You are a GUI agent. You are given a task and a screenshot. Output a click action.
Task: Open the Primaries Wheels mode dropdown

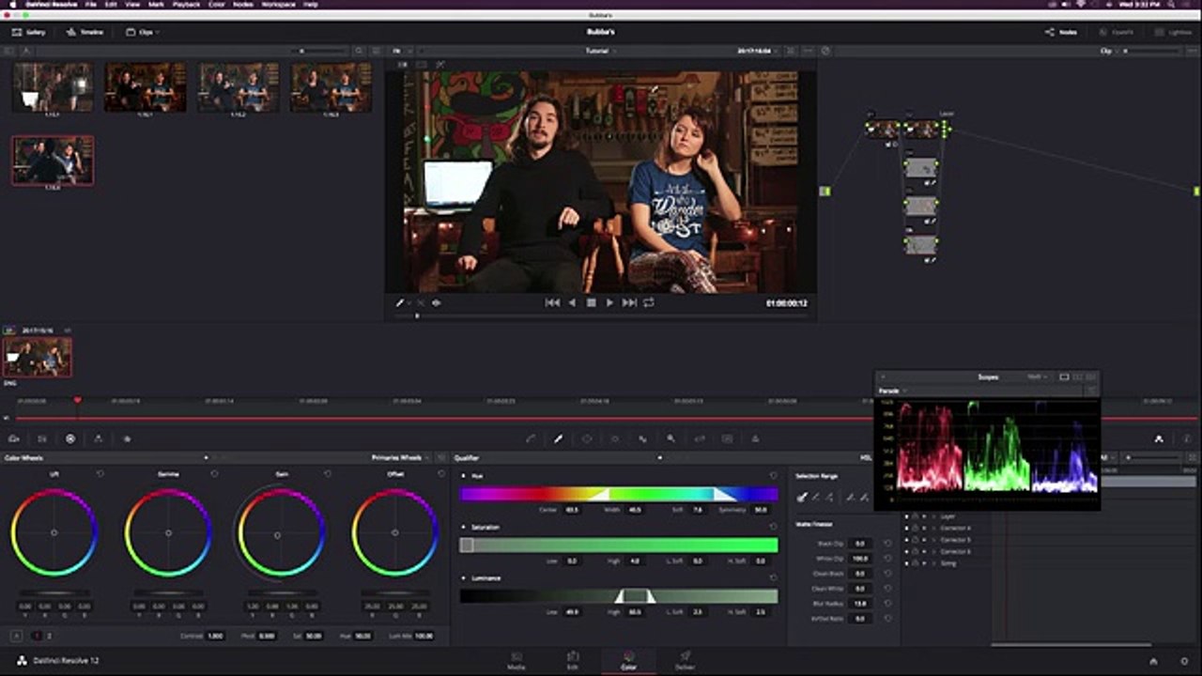click(401, 458)
